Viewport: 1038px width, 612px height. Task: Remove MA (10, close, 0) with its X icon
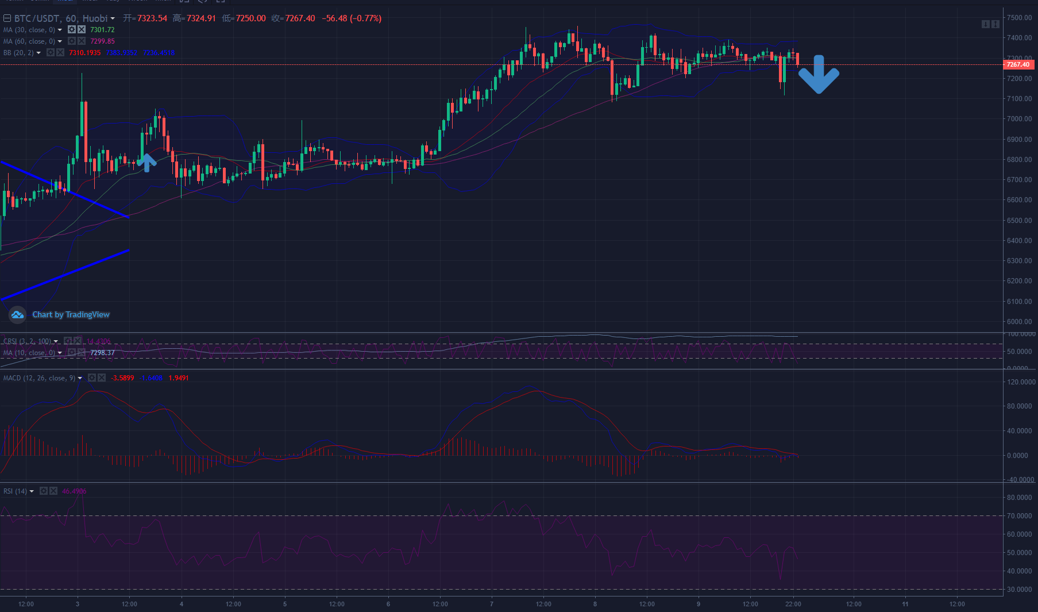pos(82,352)
